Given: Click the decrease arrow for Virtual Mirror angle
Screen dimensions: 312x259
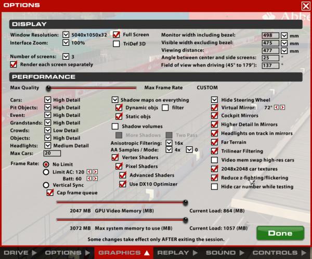Looking at the screenshot, I should click(x=276, y=107).
